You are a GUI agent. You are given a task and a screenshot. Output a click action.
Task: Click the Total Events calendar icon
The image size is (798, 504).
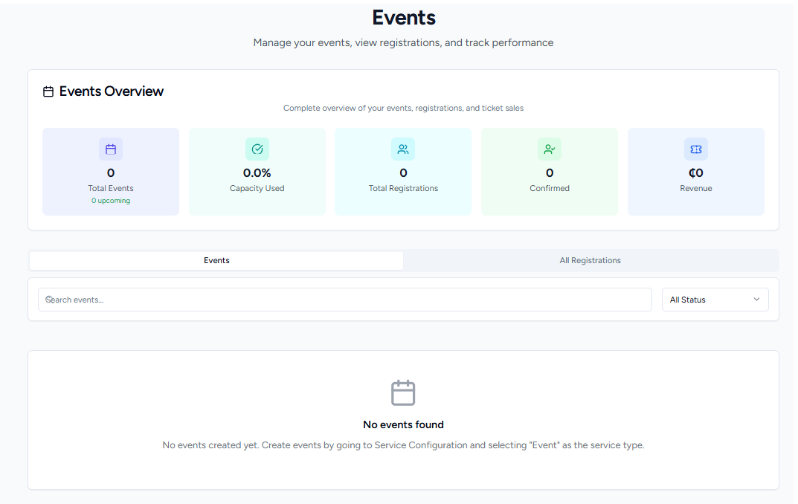click(x=111, y=149)
